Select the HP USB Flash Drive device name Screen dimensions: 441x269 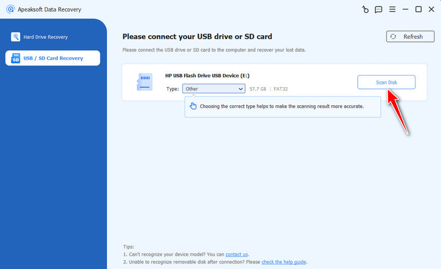pos(207,76)
